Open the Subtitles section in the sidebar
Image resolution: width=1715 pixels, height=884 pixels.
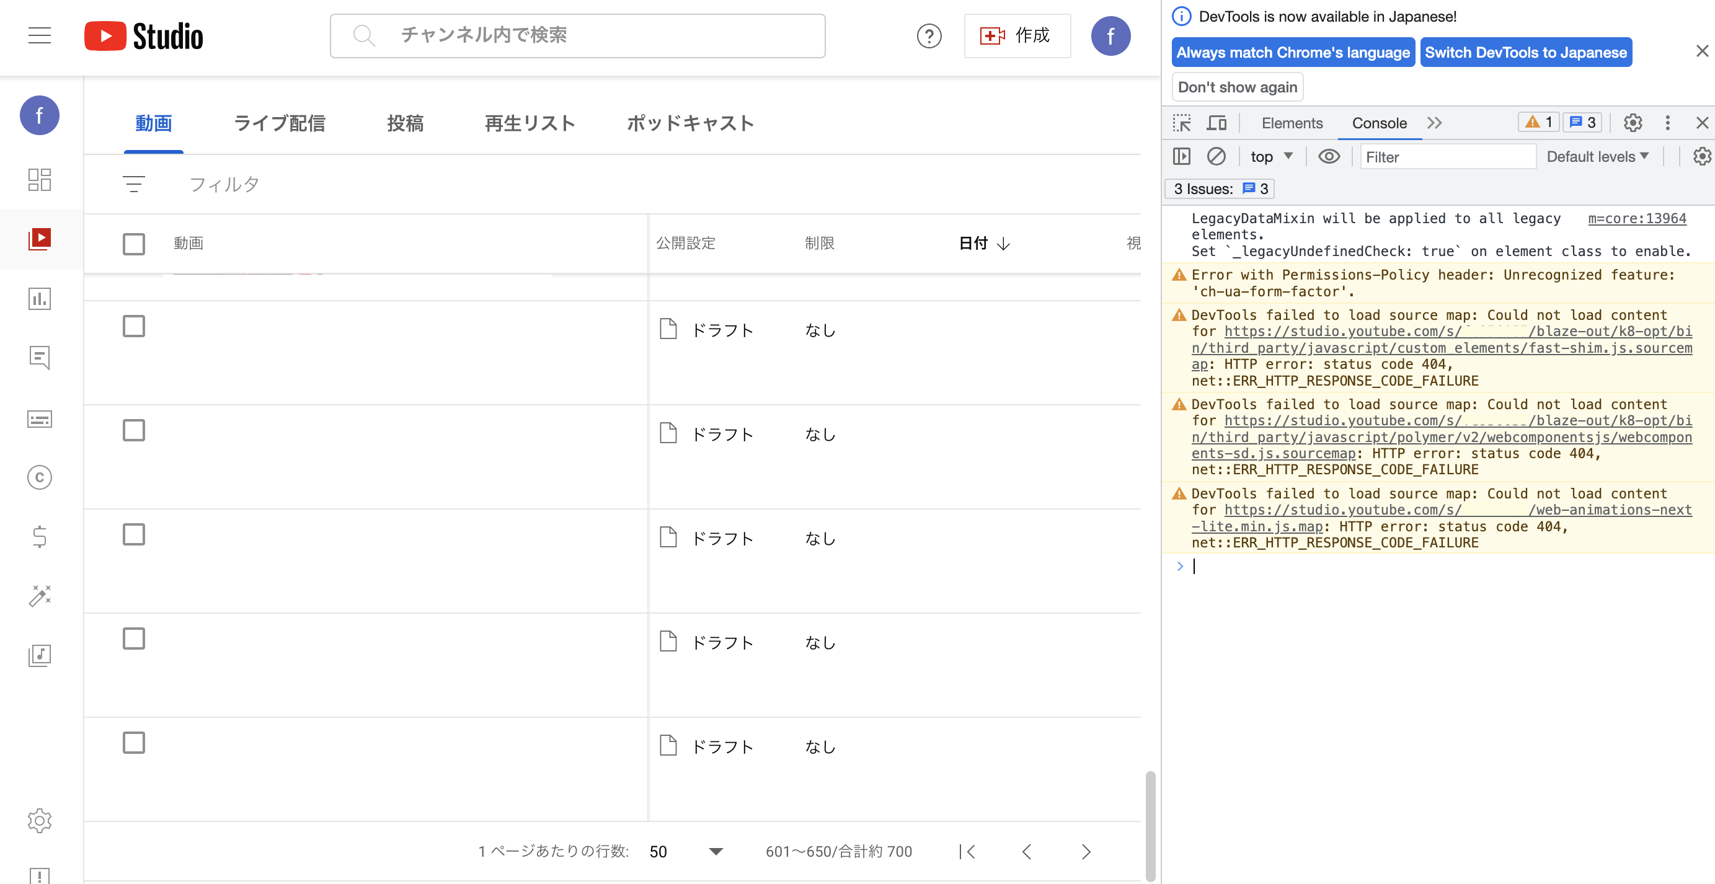39,418
